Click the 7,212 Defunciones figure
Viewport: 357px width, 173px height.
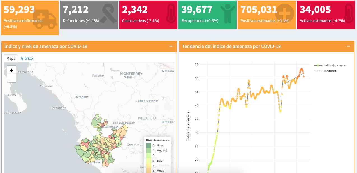point(76,10)
